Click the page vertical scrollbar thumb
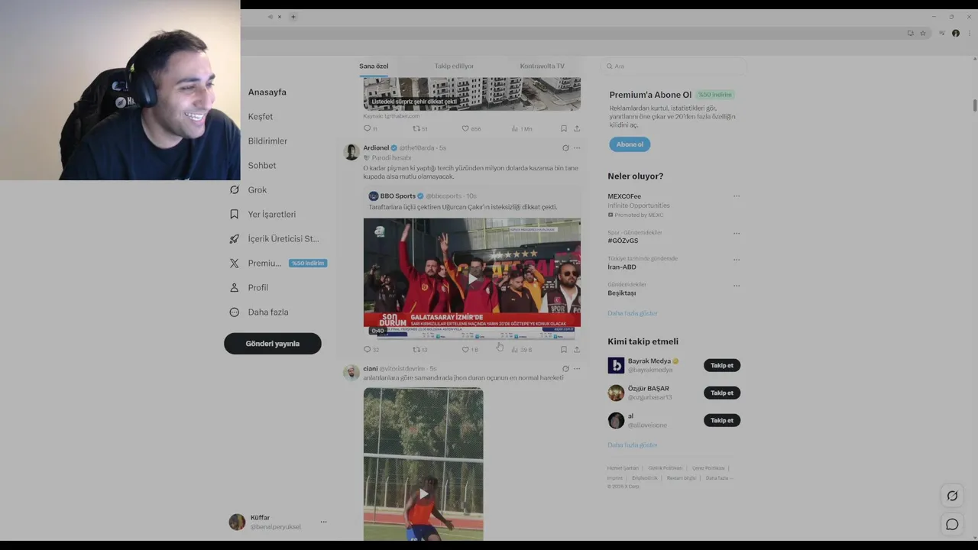 (x=974, y=105)
